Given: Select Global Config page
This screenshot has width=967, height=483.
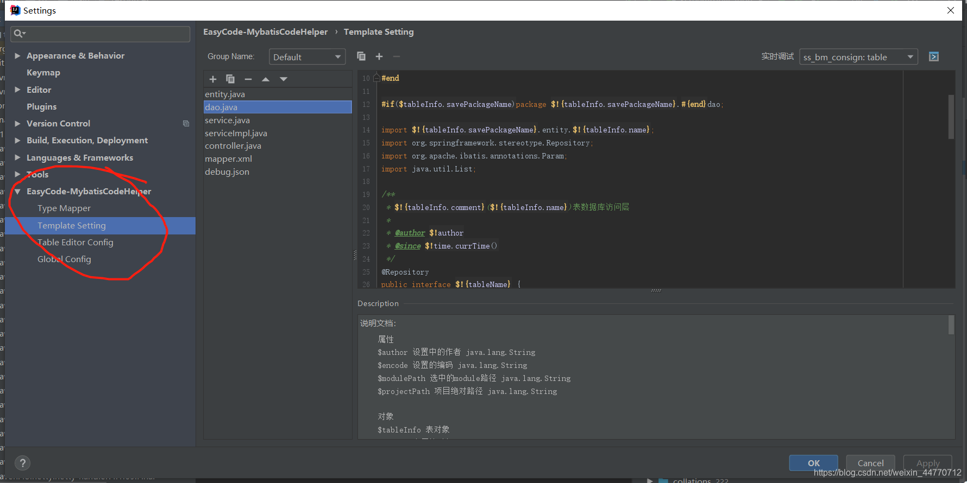Looking at the screenshot, I should (64, 259).
